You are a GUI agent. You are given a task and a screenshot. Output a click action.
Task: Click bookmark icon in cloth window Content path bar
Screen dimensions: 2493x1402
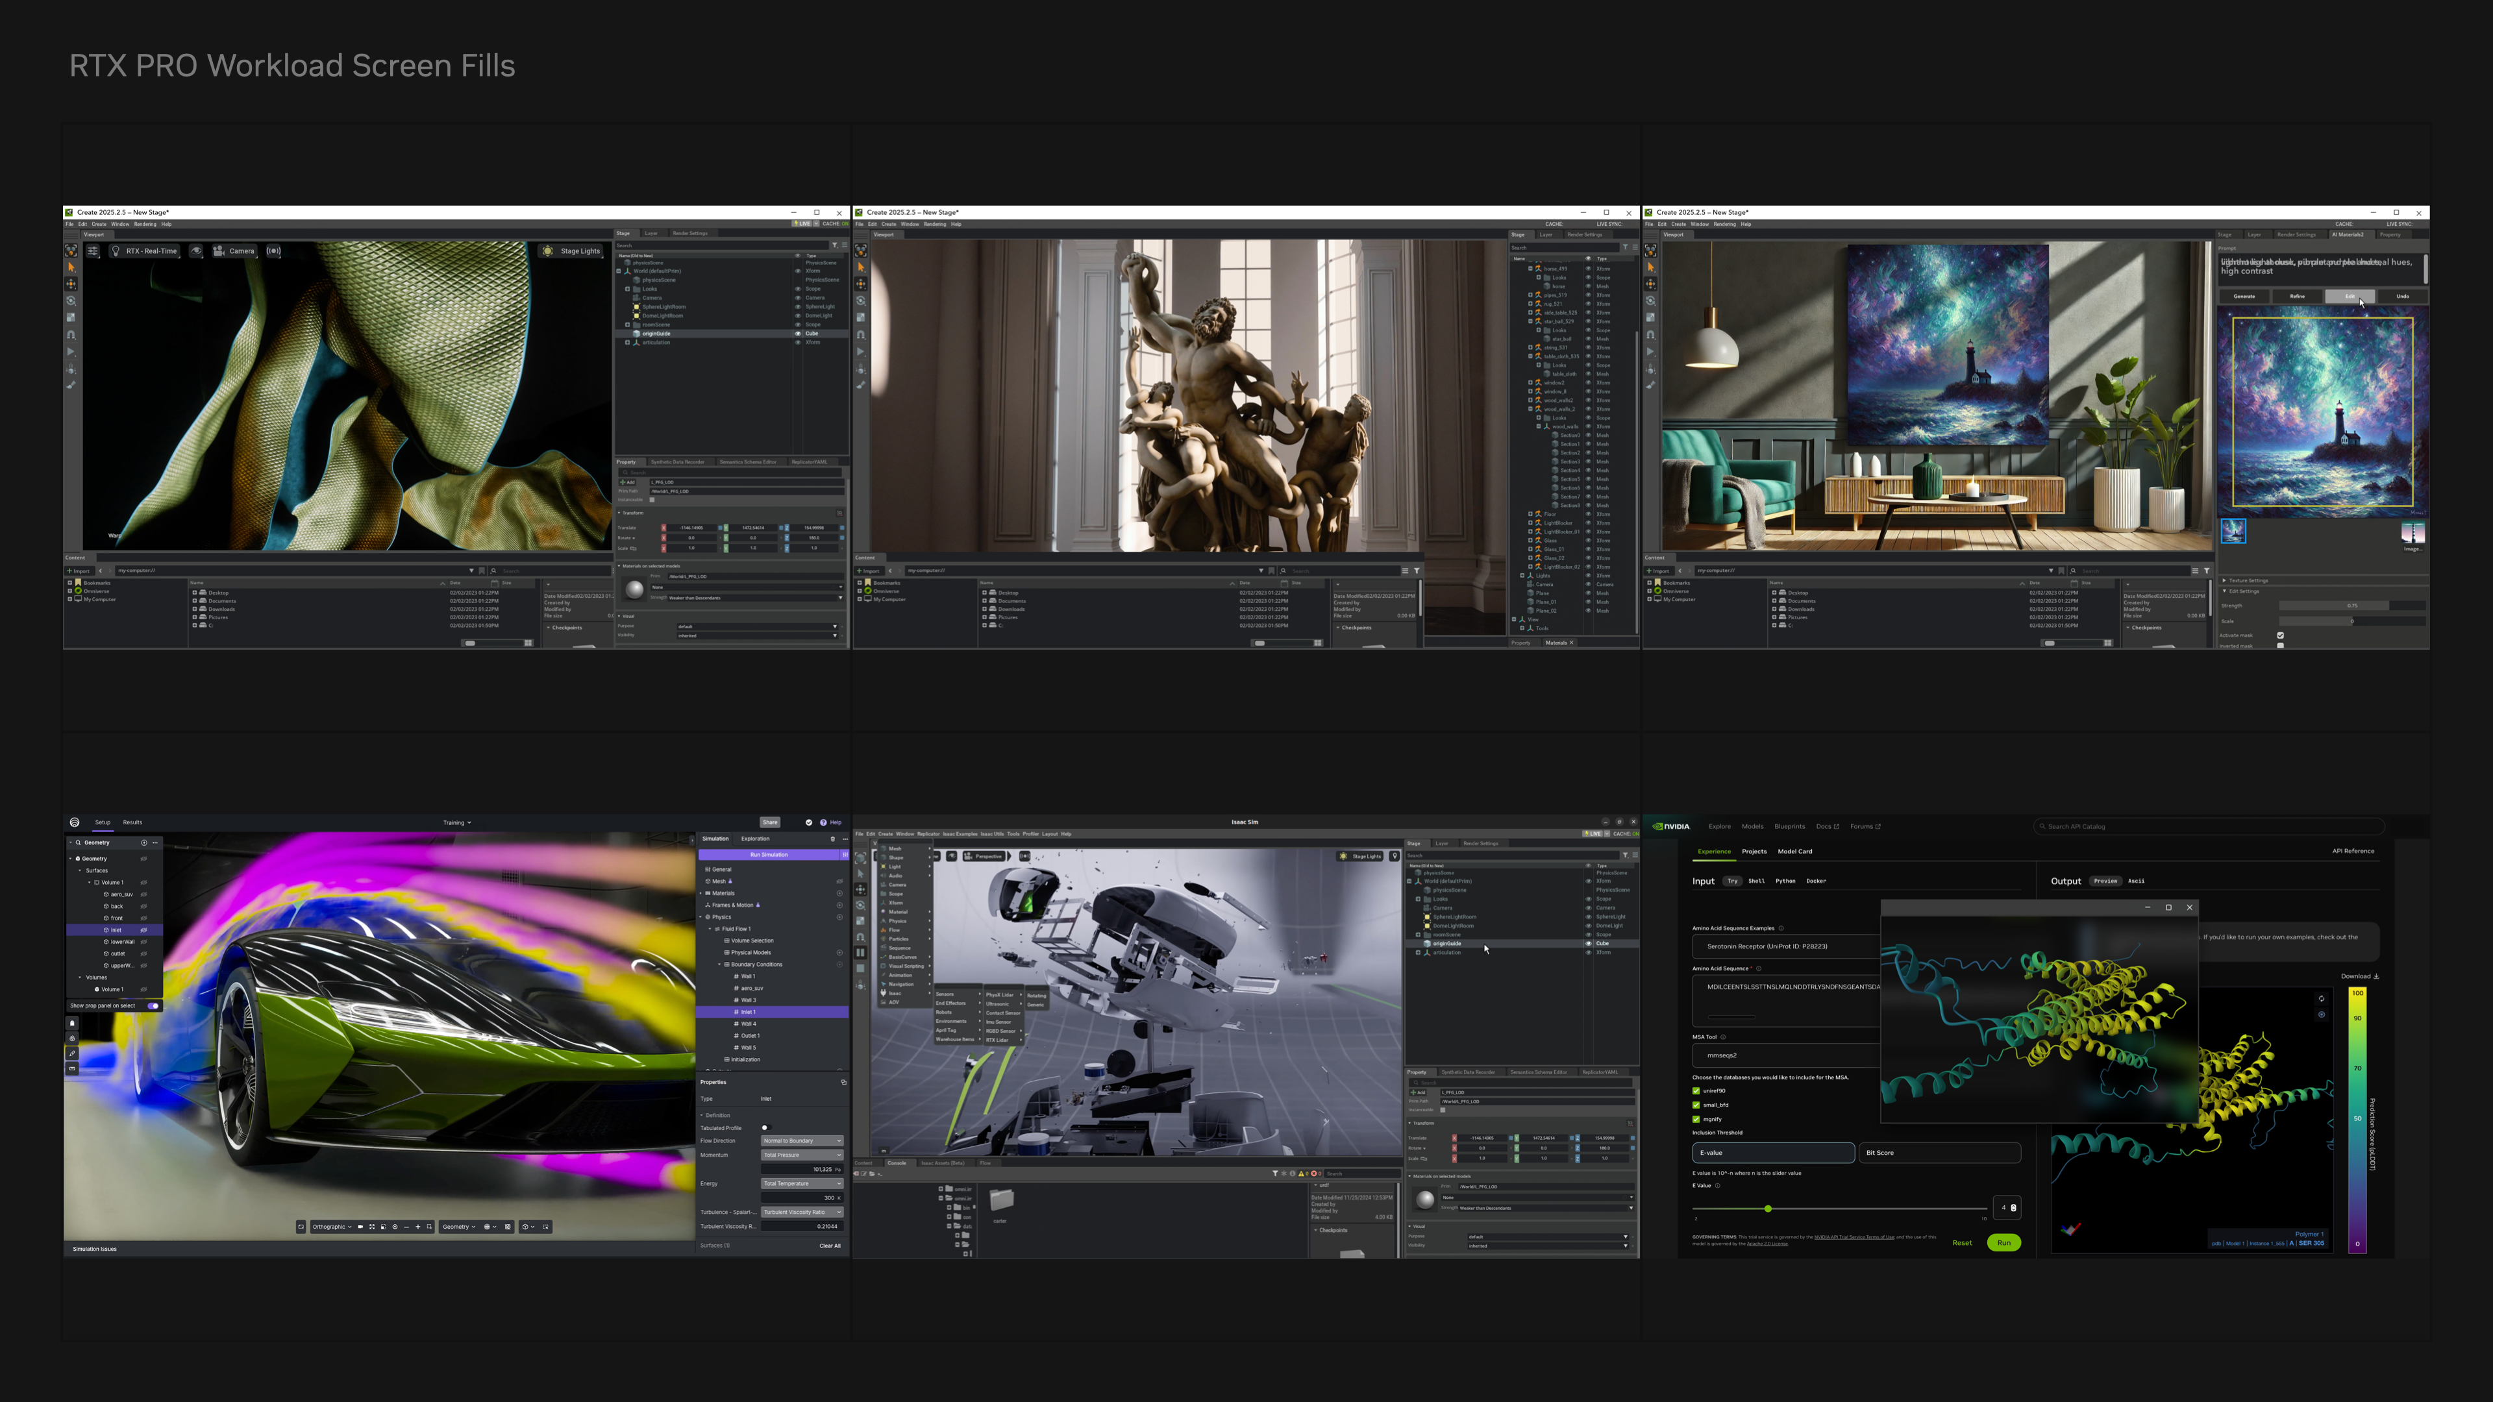point(482,571)
